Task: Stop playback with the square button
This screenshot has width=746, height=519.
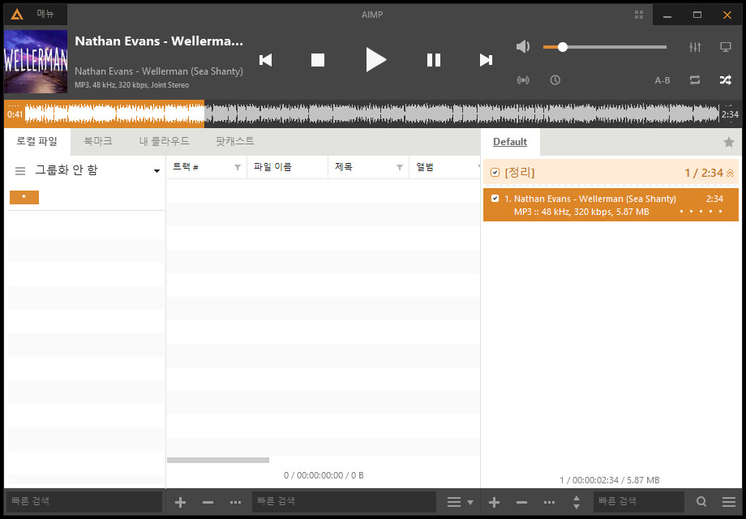Action: click(x=317, y=60)
